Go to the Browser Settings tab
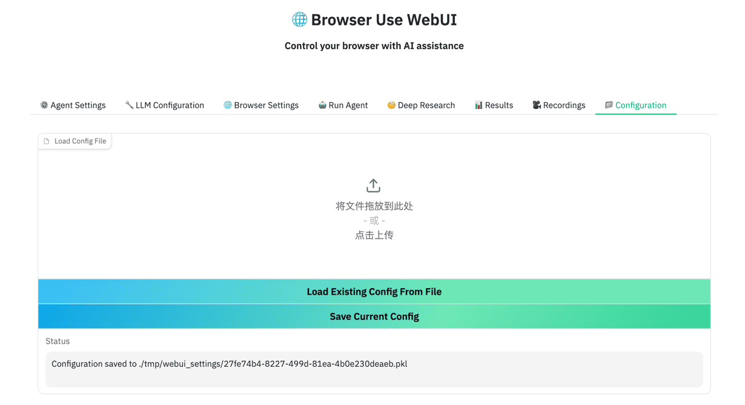 [x=261, y=105]
